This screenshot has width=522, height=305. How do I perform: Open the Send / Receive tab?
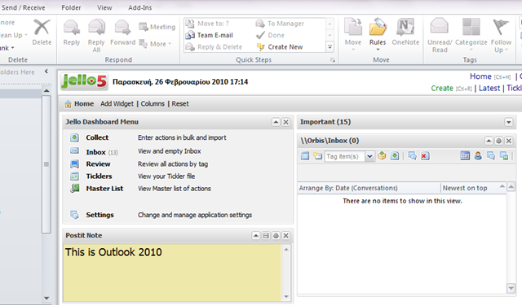tap(24, 7)
